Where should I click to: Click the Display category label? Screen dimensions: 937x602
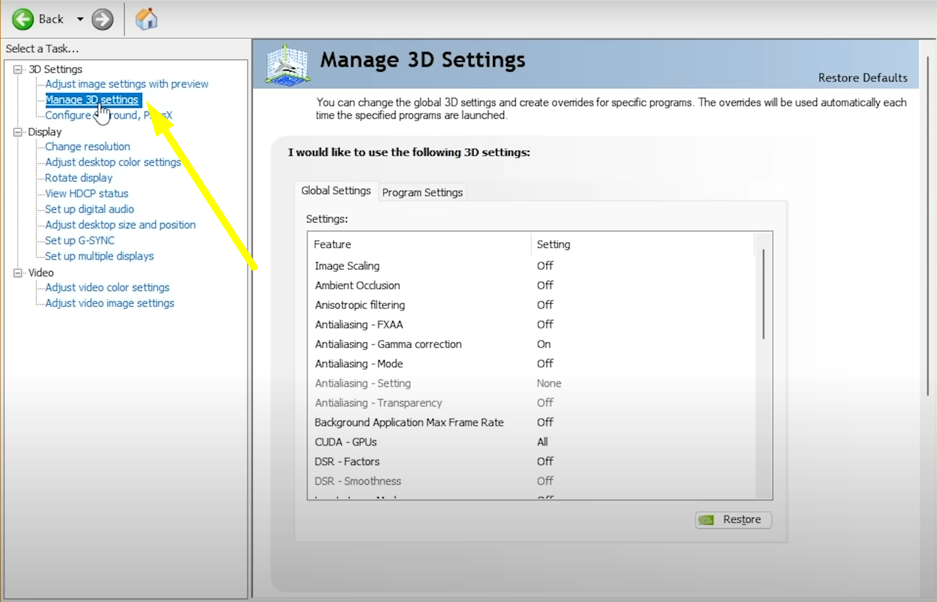[45, 132]
